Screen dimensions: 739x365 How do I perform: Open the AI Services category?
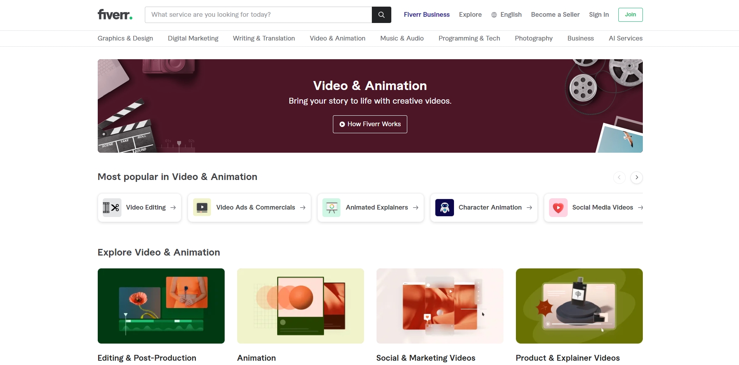point(626,38)
